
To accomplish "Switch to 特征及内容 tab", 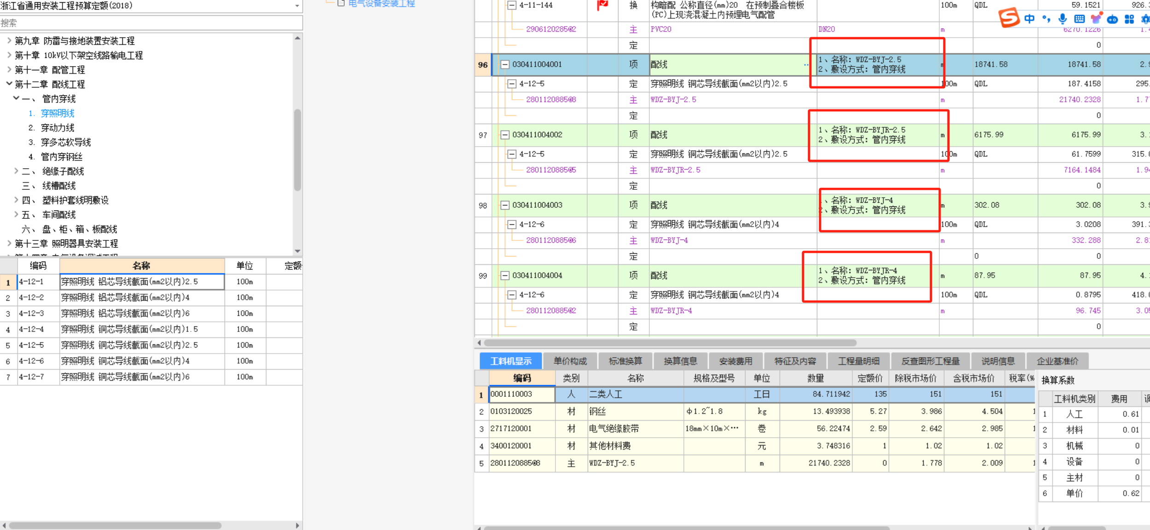I will tap(795, 361).
